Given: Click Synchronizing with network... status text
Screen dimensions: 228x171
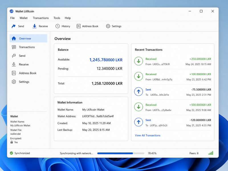Looking at the screenshot, I should 76,153.
